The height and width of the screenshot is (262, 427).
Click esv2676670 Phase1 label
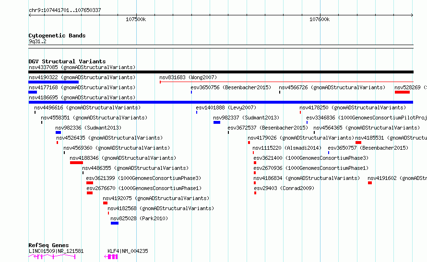pyautogui.click(x=144, y=188)
